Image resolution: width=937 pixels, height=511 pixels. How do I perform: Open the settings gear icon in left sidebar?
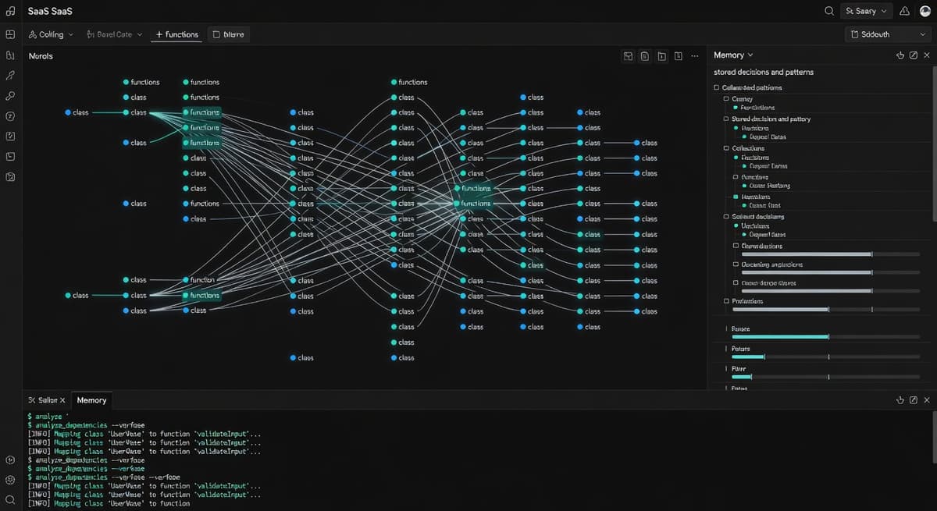(x=10, y=480)
